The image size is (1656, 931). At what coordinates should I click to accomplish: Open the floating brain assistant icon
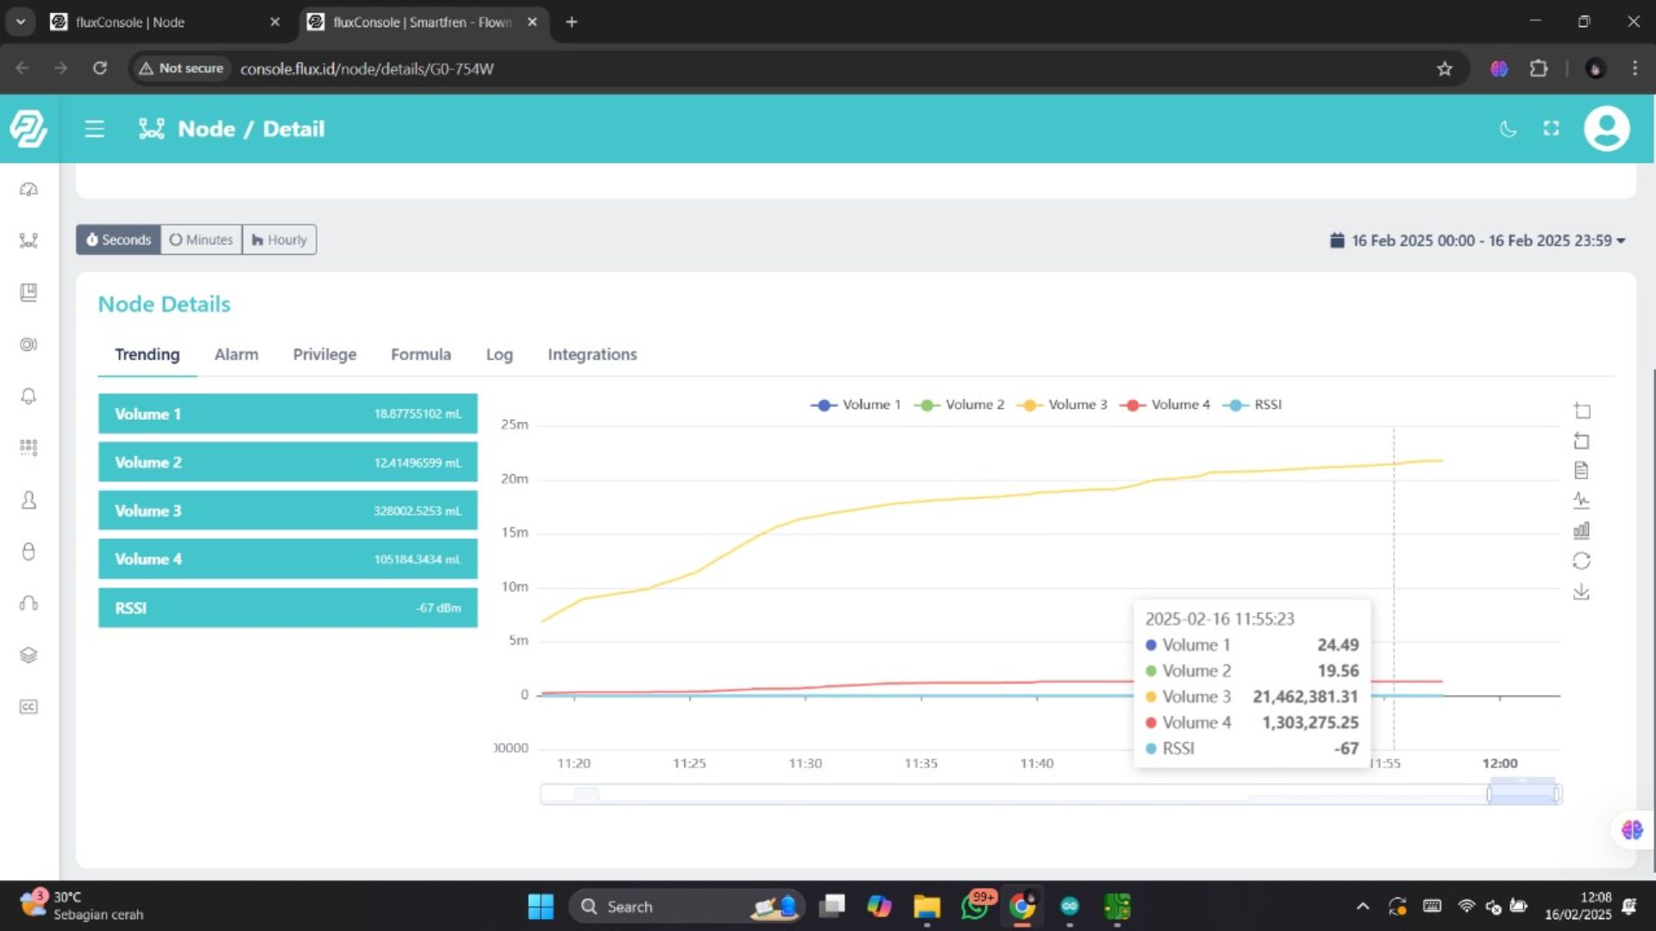[1632, 829]
